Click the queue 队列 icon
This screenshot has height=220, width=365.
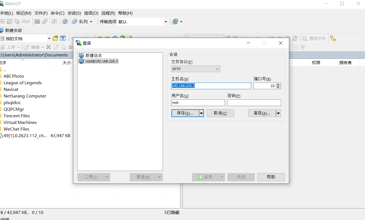coord(74,21)
